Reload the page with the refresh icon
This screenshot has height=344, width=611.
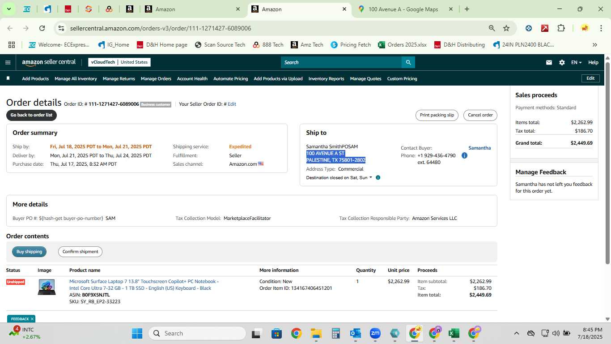tap(42, 28)
